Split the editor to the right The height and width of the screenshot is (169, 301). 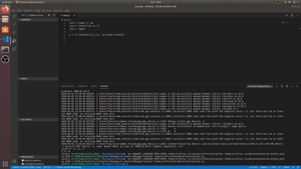tap(292, 15)
